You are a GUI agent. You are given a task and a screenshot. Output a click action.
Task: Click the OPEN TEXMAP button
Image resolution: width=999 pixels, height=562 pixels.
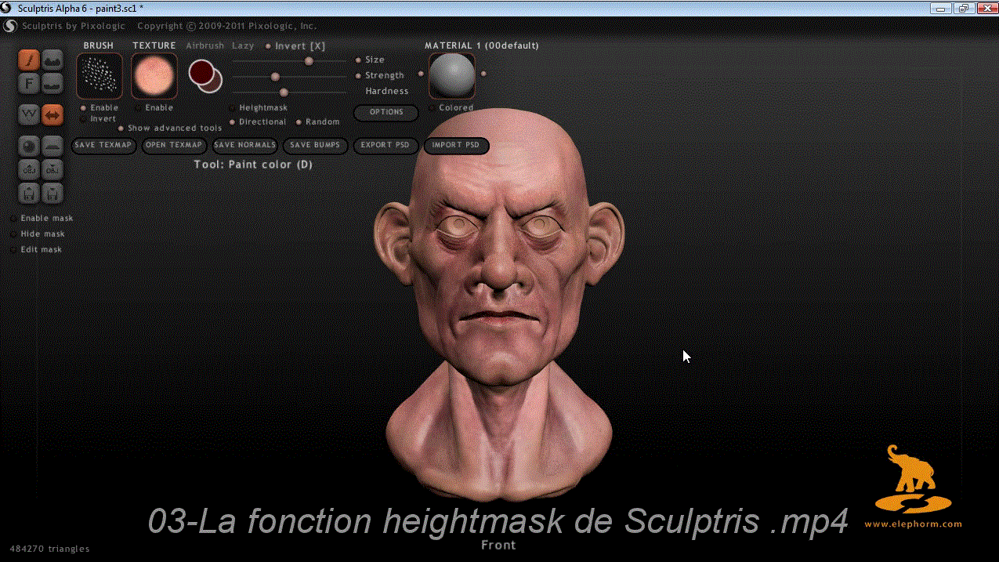click(x=175, y=145)
